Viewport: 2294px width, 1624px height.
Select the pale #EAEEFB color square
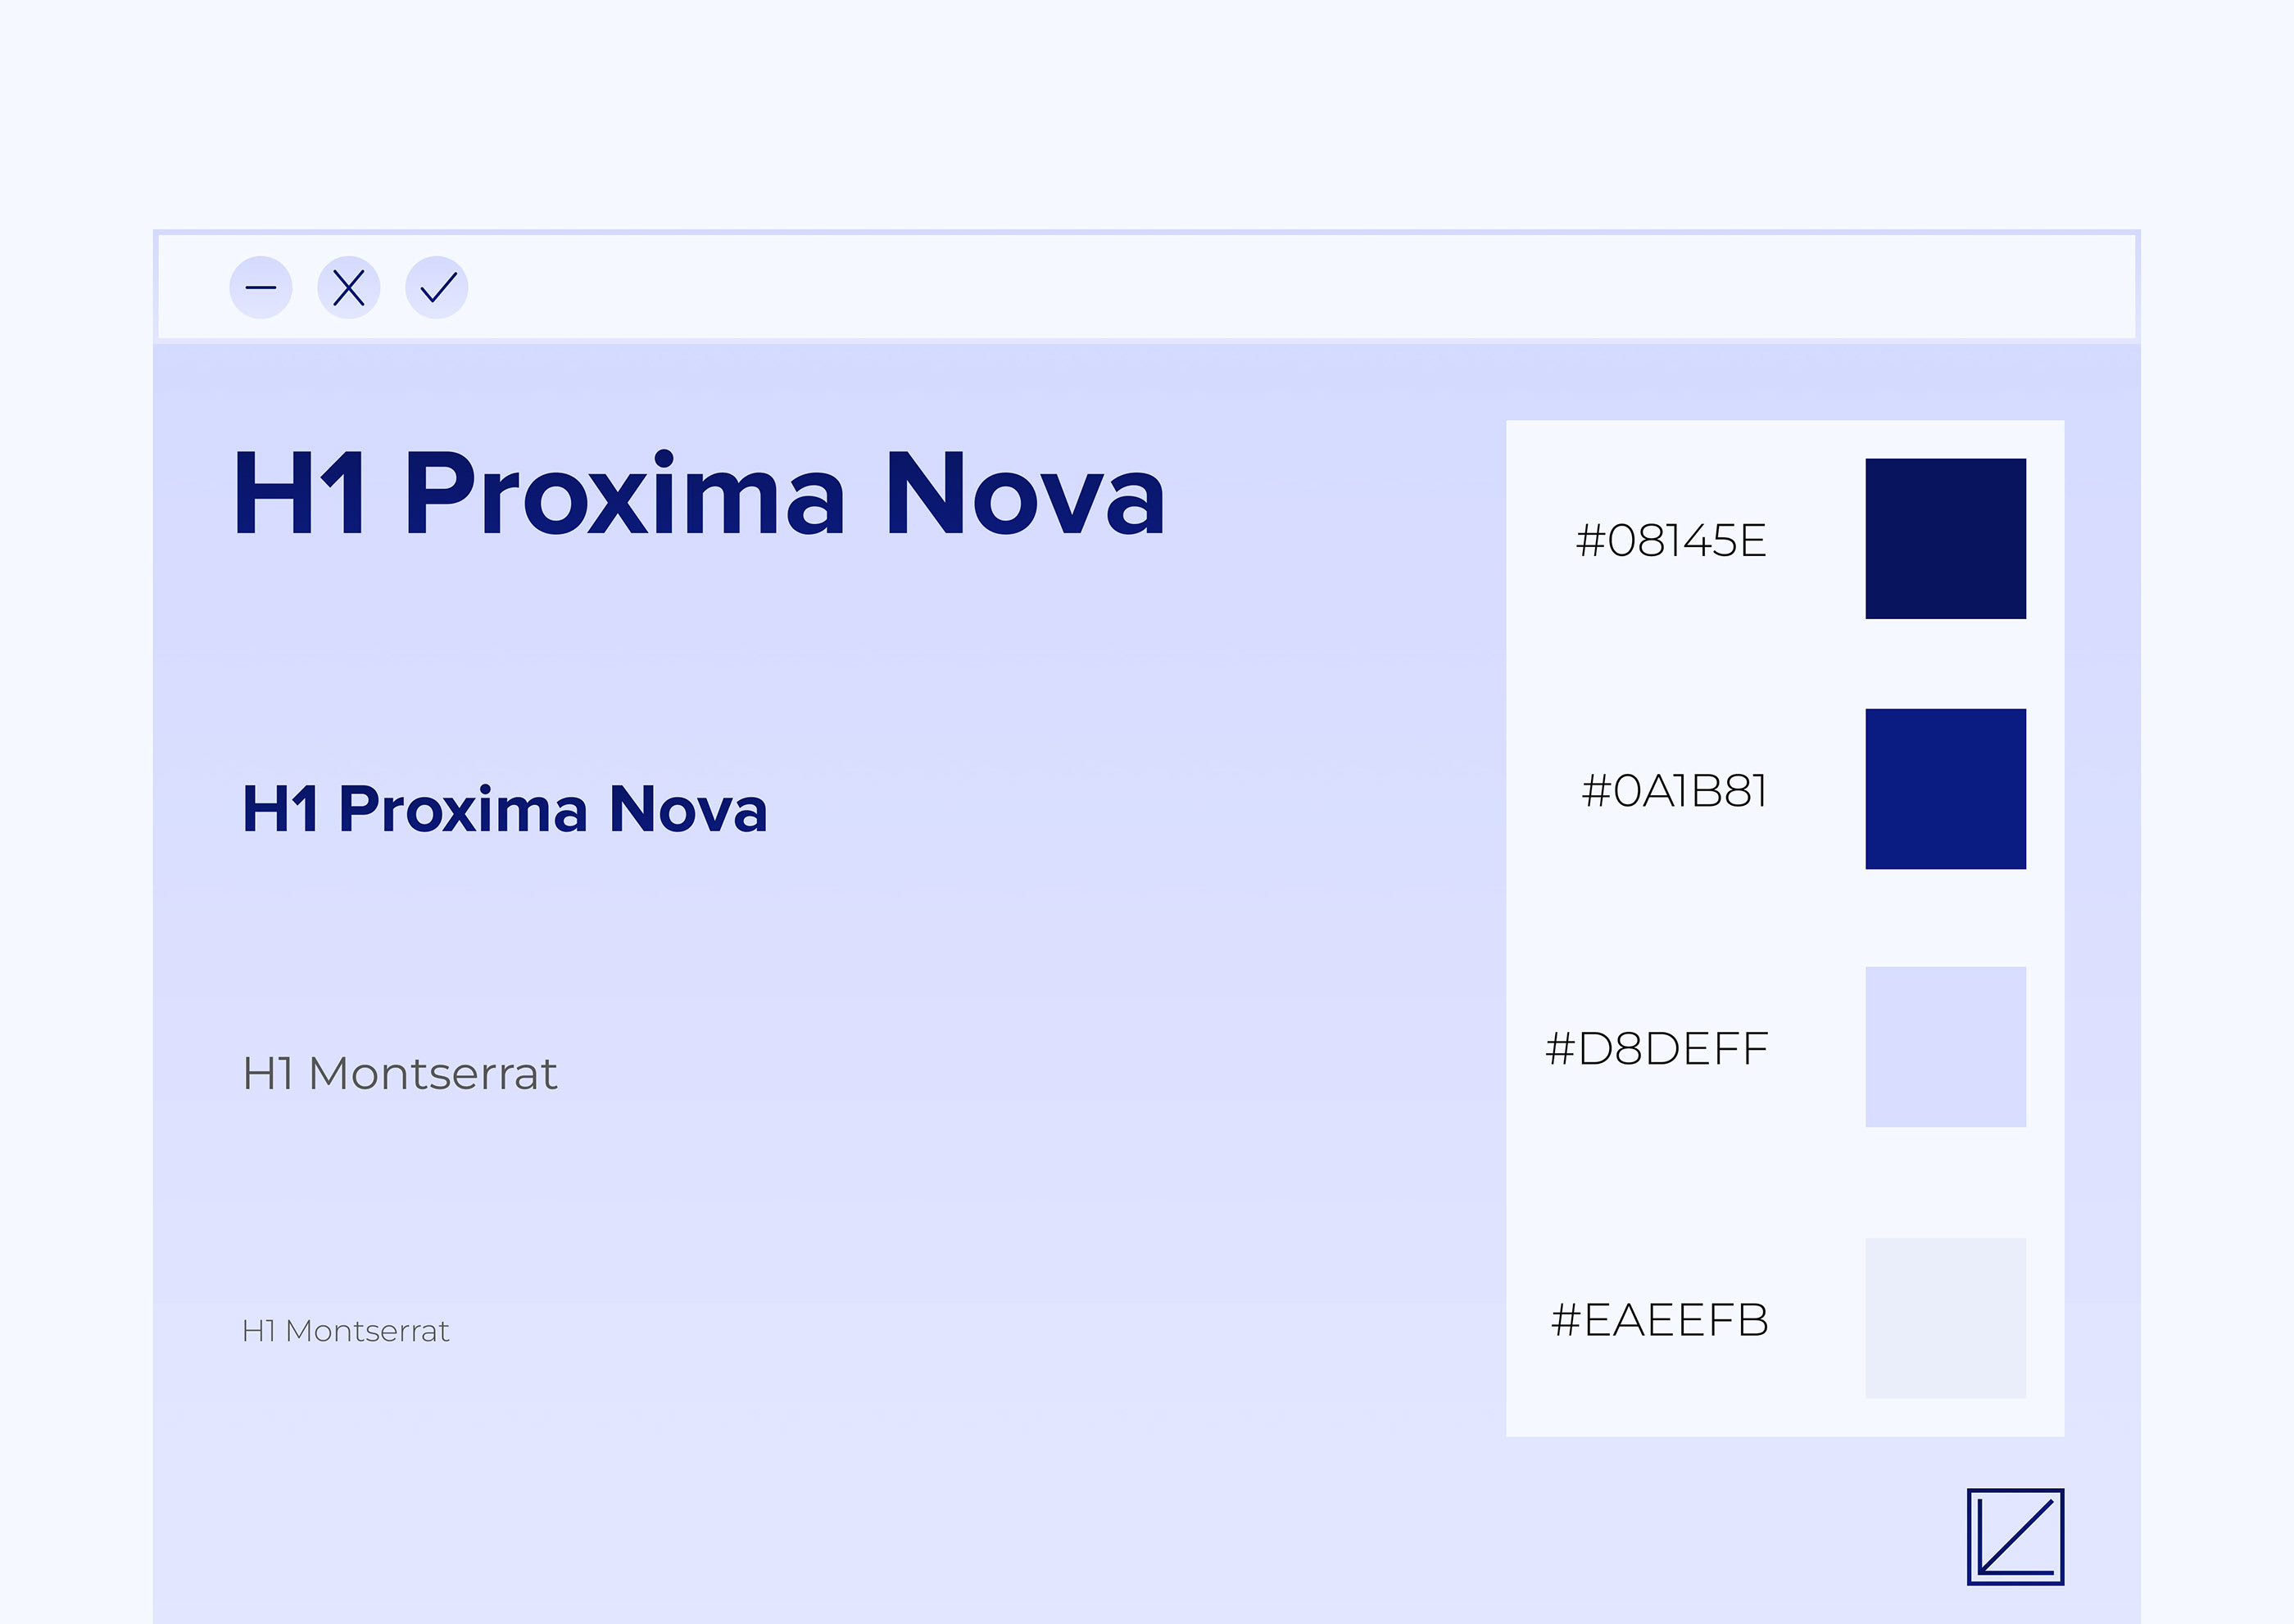pos(1945,1318)
